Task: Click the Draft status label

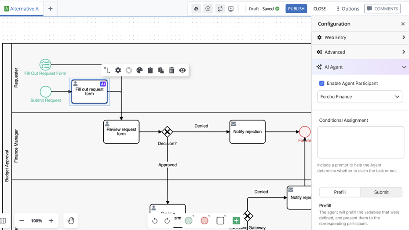Action: tap(254, 9)
